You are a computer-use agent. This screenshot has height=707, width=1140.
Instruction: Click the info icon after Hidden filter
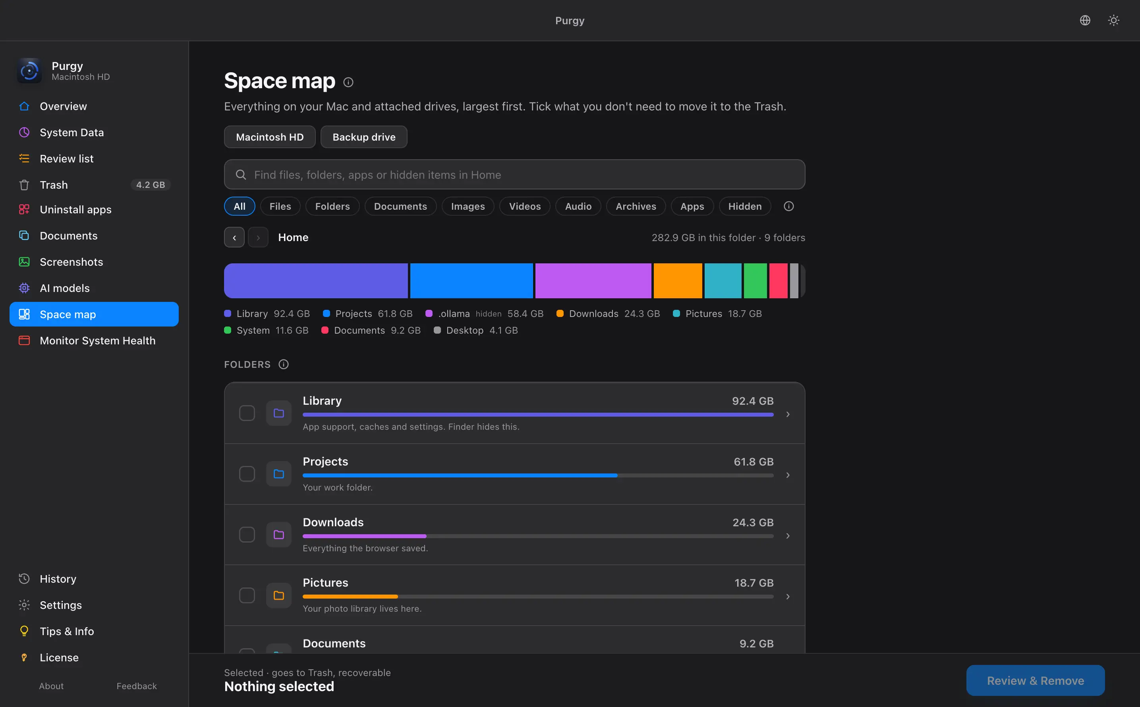coord(788,206)
